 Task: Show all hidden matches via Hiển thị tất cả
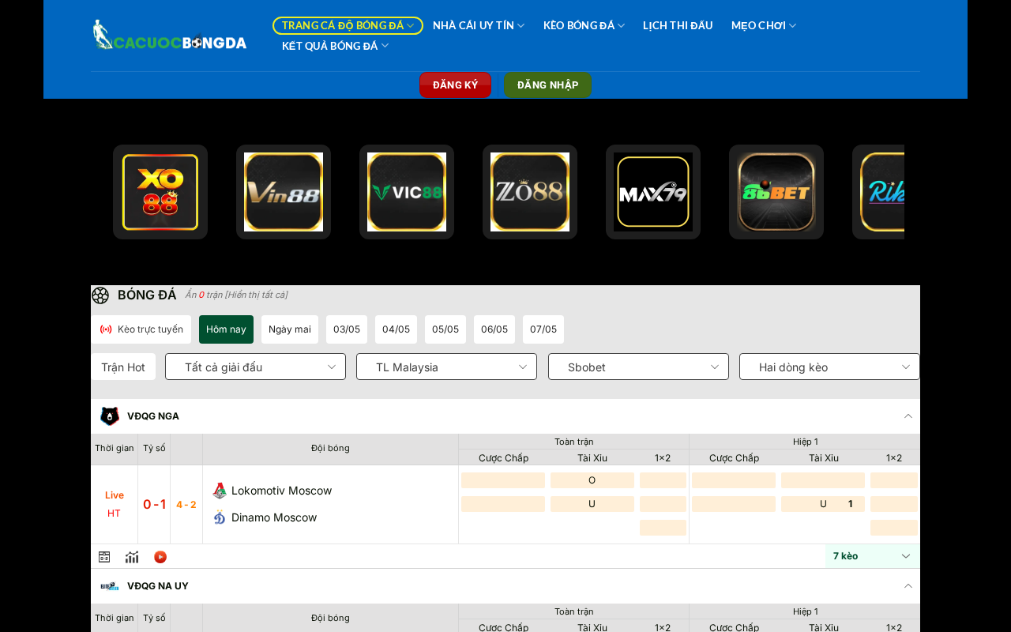click(x=256, y=295)
